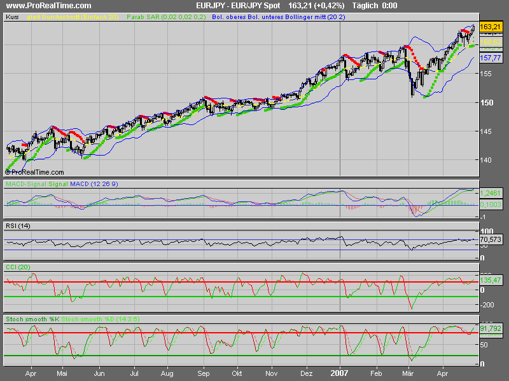Select the CCI (20) indicator title
The width and height of the screenshot is (509, 381).
click(x=18, y=267)
